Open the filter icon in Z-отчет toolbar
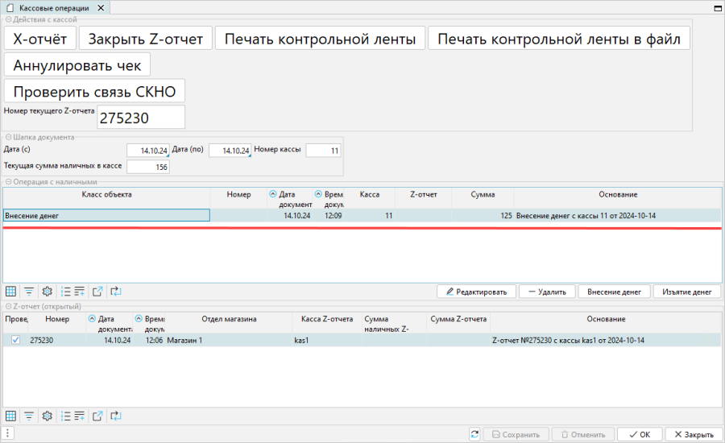Image resolution: width=725 pixels, height=443 pixels. 29,416
